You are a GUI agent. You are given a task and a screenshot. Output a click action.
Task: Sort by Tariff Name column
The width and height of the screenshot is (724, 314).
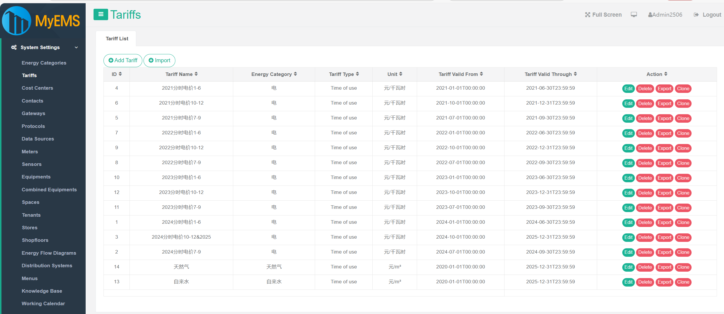pyautogui.click(x=196, y=74)
